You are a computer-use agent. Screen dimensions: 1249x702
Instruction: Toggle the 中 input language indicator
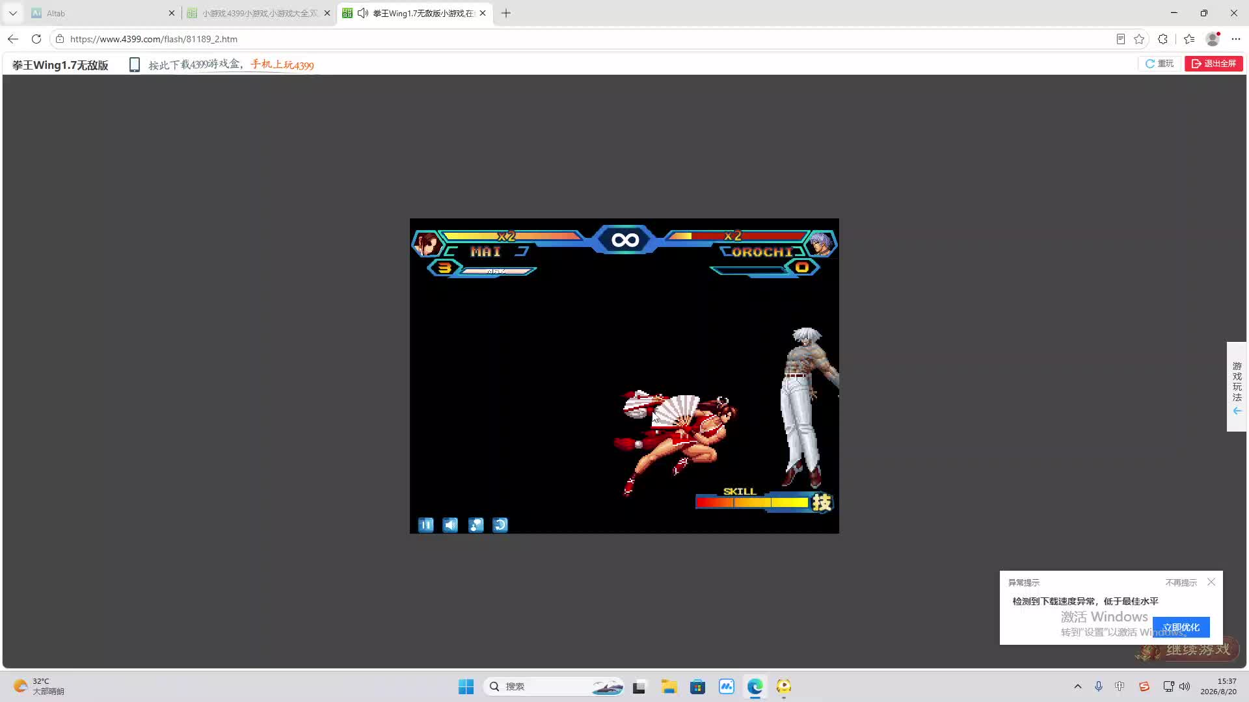coord(1120,686)
